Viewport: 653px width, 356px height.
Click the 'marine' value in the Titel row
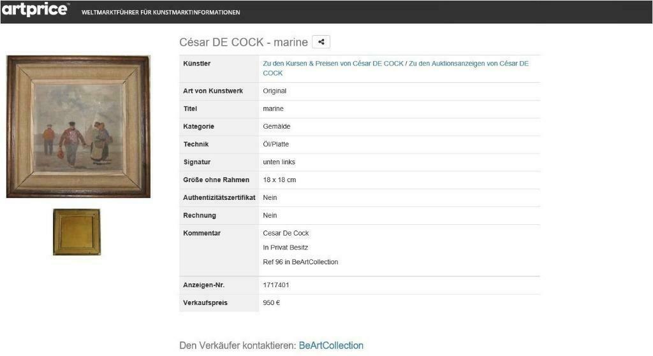tap(273, 109)
